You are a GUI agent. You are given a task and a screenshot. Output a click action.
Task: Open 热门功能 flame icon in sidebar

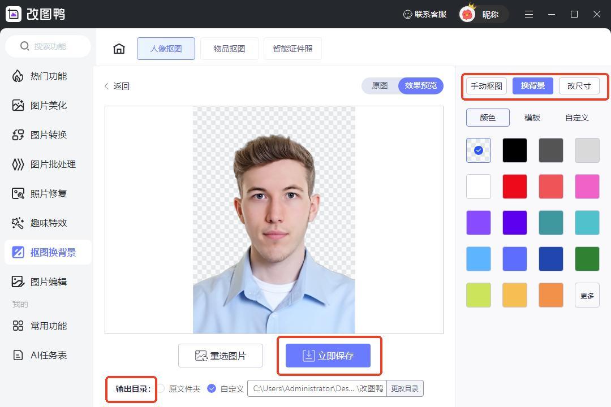tap(18, 76)
